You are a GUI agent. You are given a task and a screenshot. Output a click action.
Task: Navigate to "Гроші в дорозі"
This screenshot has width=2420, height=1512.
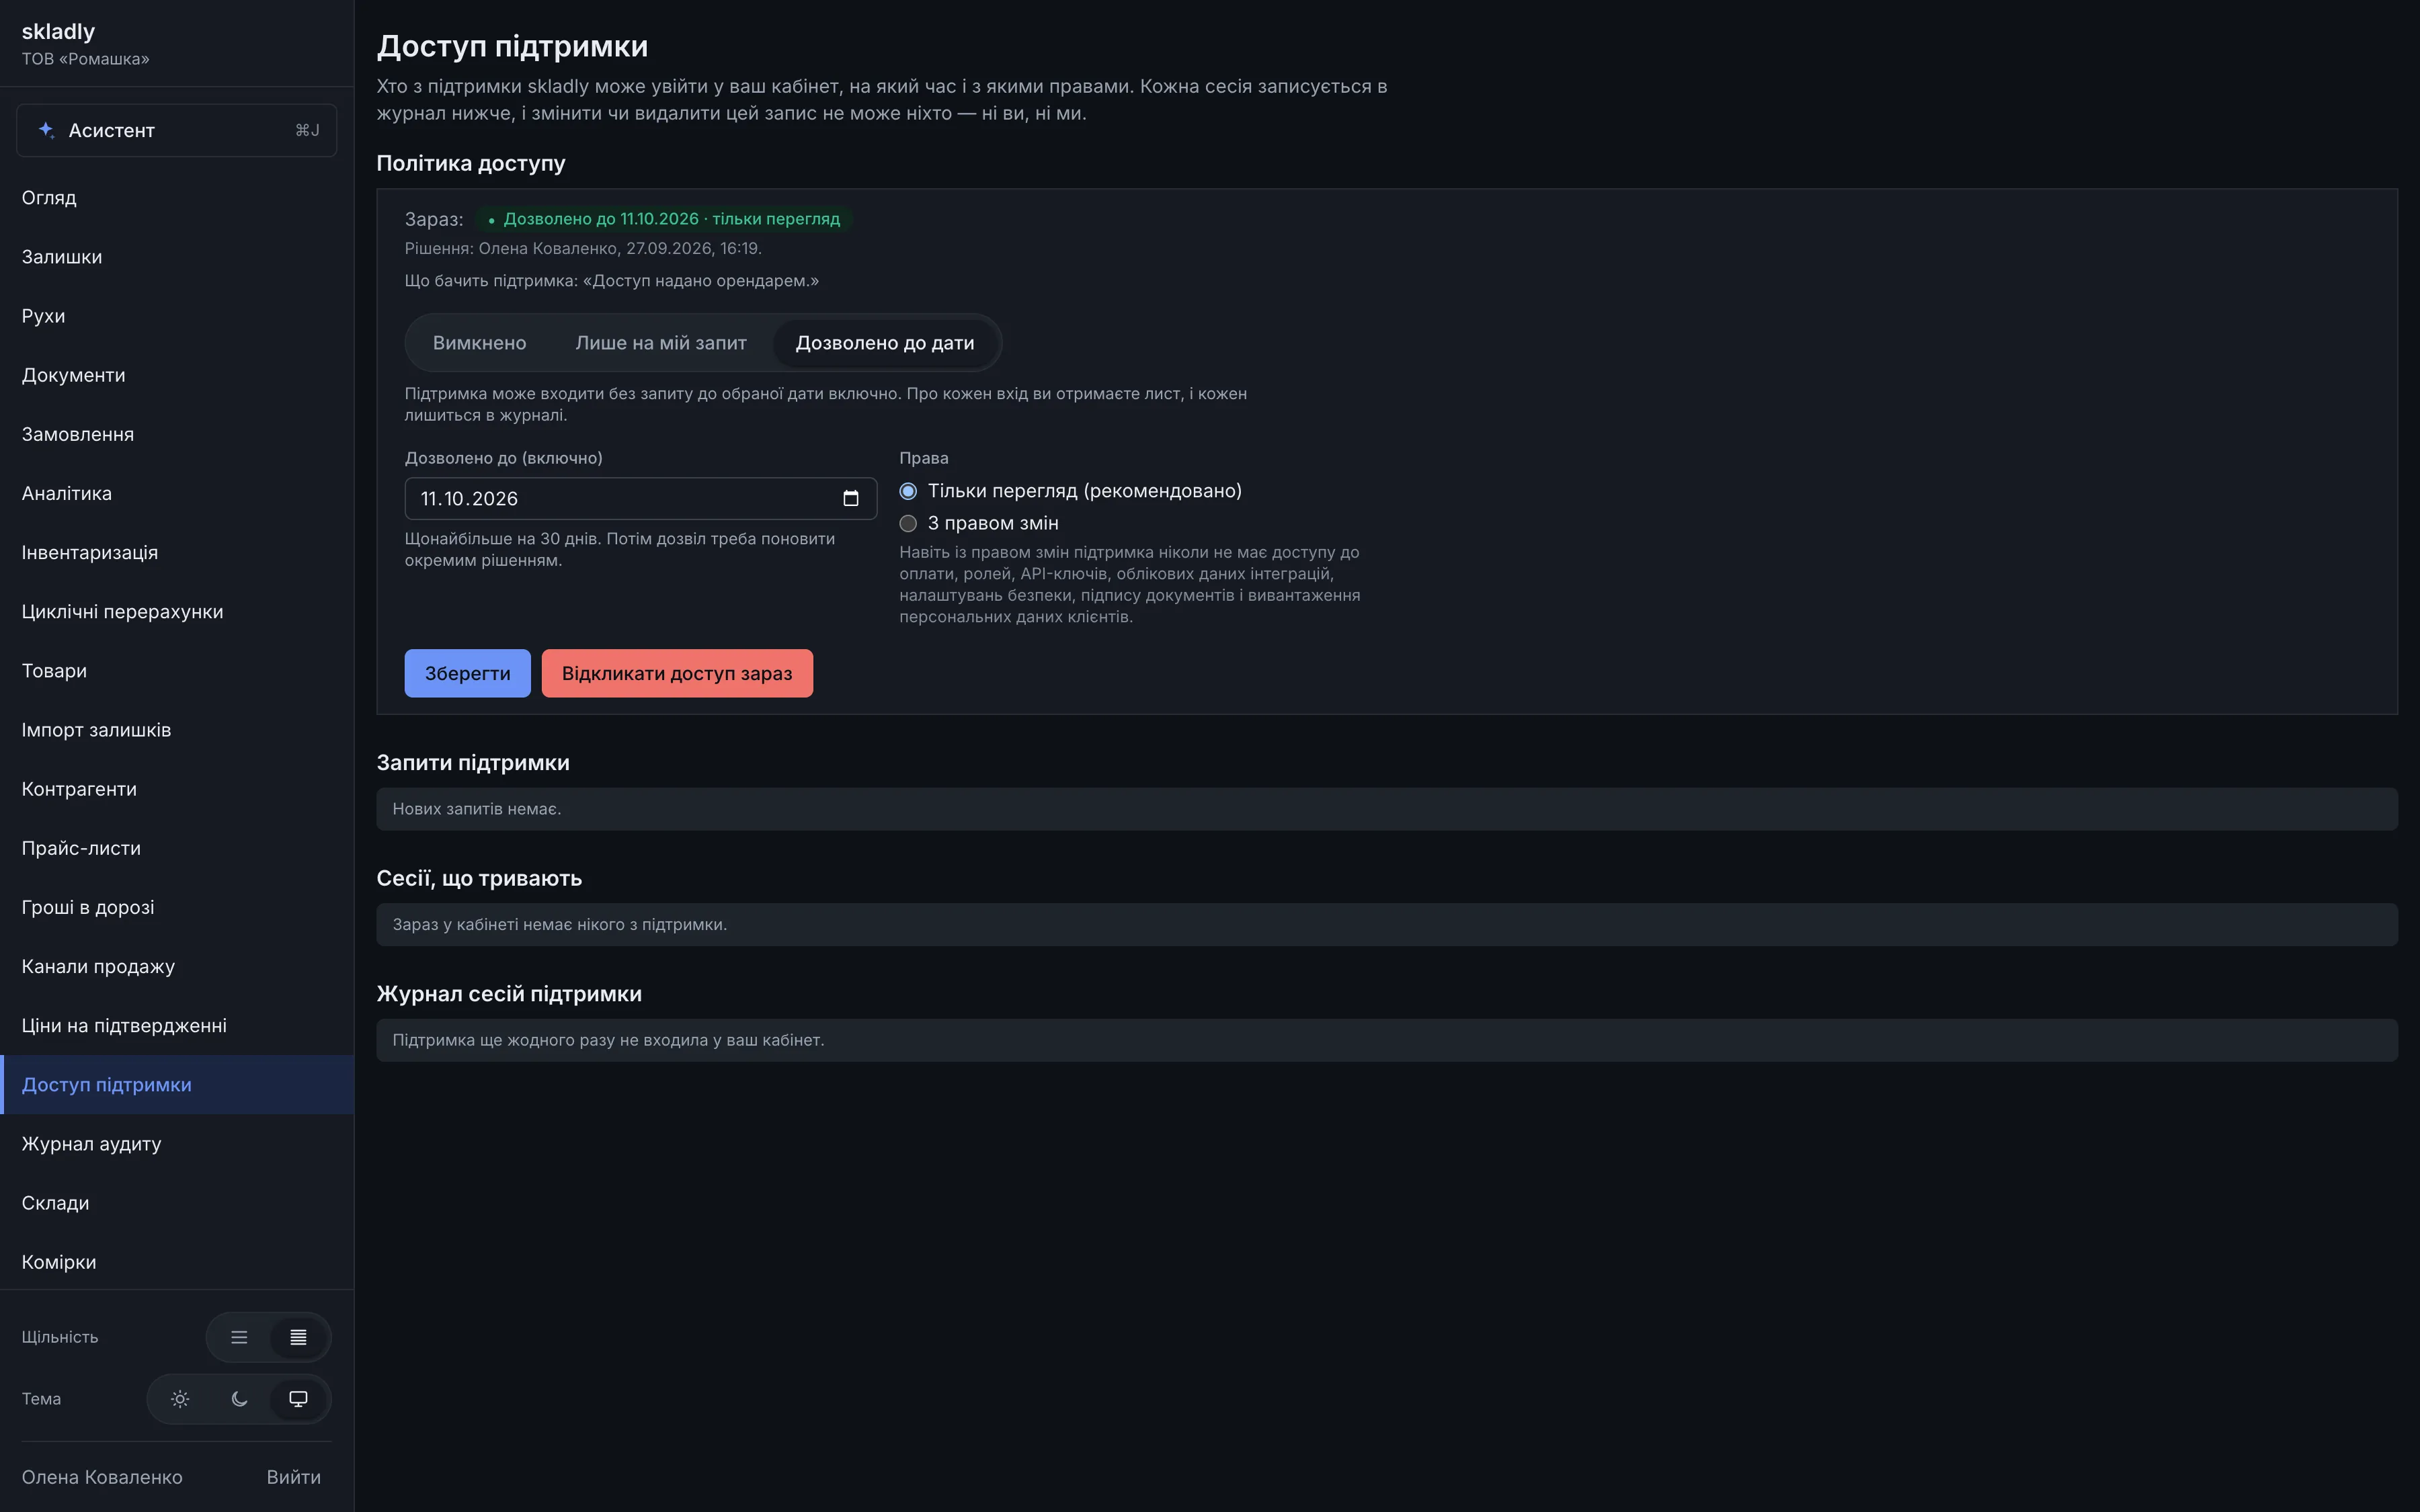tap(177, 907)
